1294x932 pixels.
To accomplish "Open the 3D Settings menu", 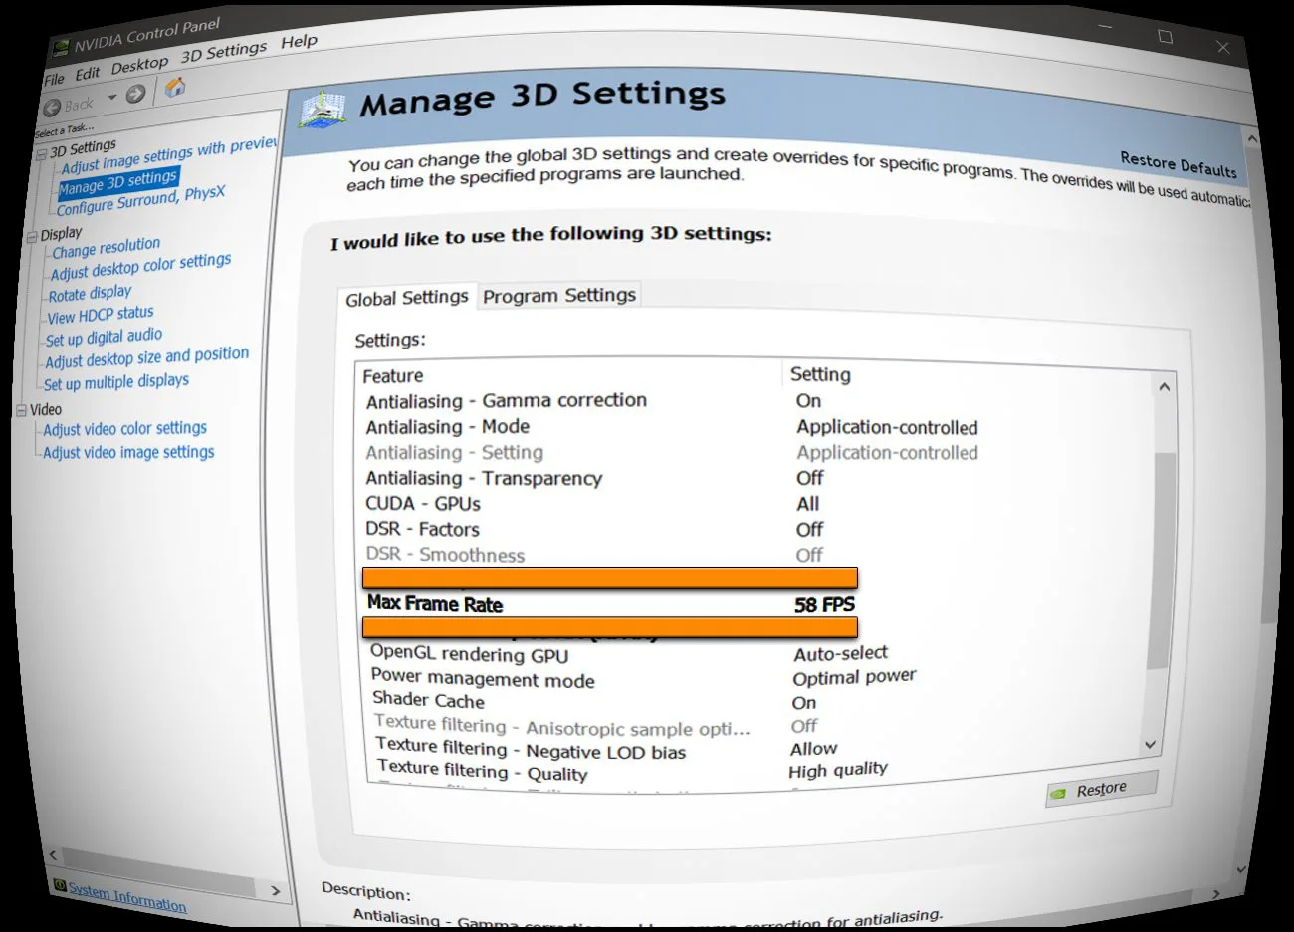I will click(x=223, y=52).
